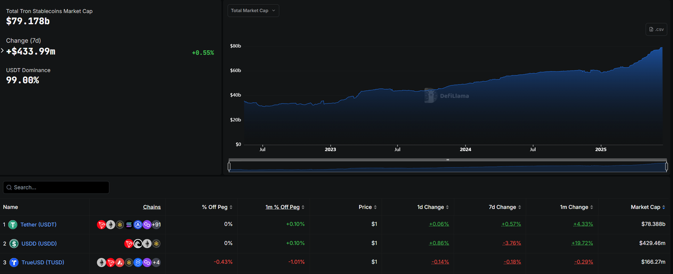Click the Tether coin logo in row 1
This screenshot has height=274, width=673.
click(13, 225)
